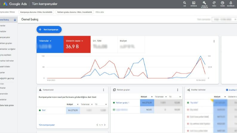Select the Maliyet metric tile

tap(131, 44)
